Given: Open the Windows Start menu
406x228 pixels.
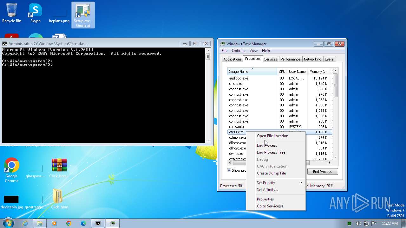Looking at the screenshot, I should [x=8, y=223].
